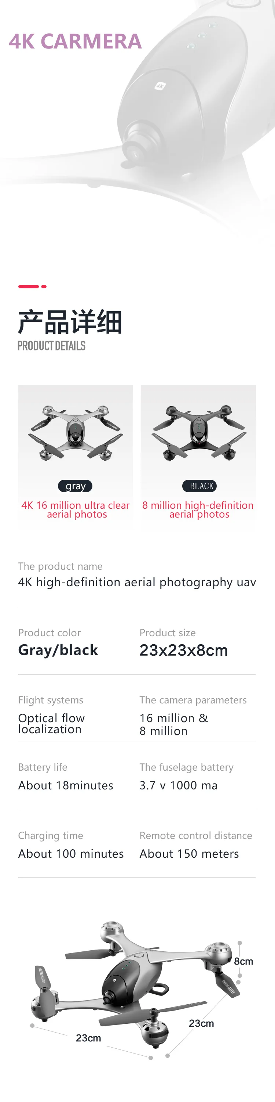Click the "About 150 meters" remote distance value
This screenshot has width=275, height=1102.
click(189, 853)
